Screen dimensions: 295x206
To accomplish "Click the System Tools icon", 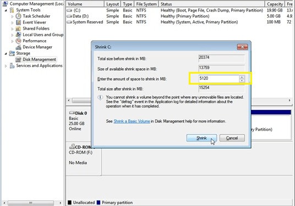I will point(12,10).
